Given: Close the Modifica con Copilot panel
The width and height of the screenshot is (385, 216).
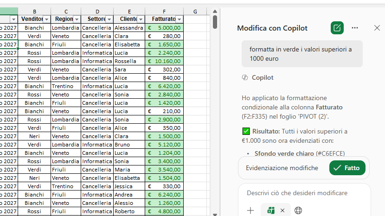Looking at the screenshot, I should pos(377,28).
